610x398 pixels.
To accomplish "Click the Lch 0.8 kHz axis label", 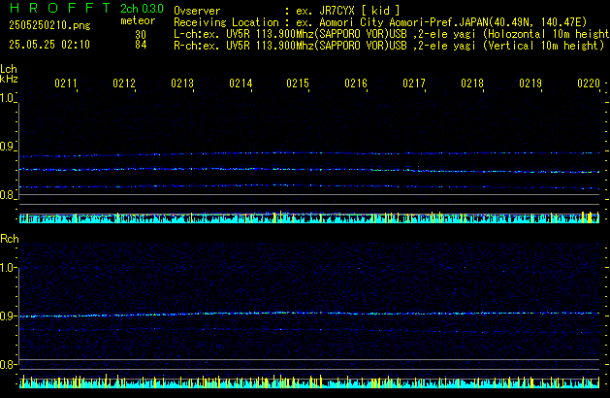I will tap(7, 195).
